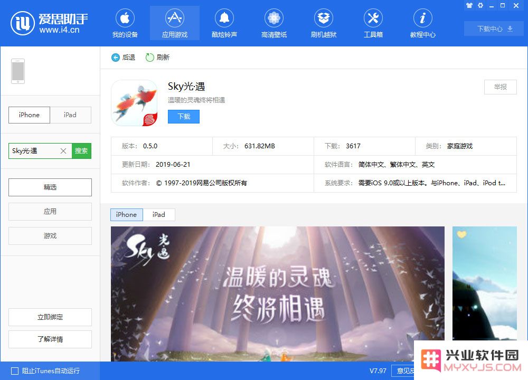
Task: Click version label V7.97 in status bar
Action: click(378, 371)
